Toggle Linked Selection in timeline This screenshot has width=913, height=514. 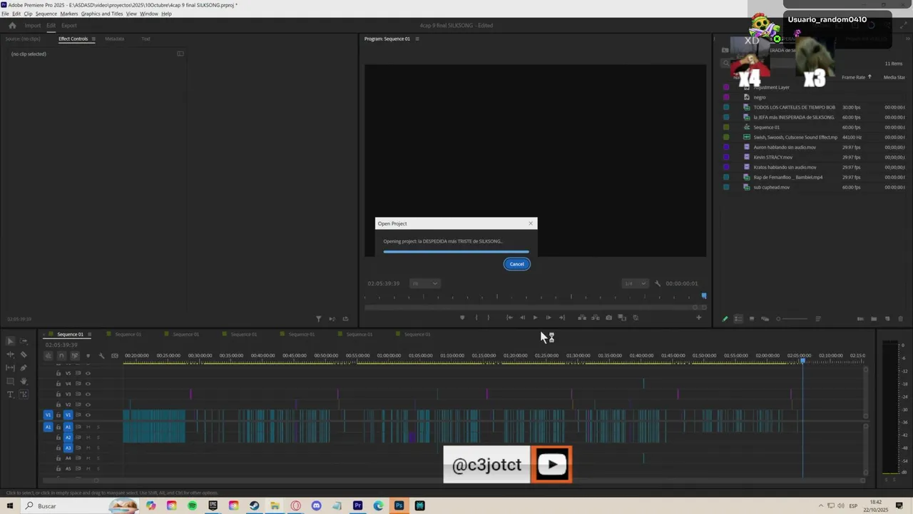(x=74, y=356)
